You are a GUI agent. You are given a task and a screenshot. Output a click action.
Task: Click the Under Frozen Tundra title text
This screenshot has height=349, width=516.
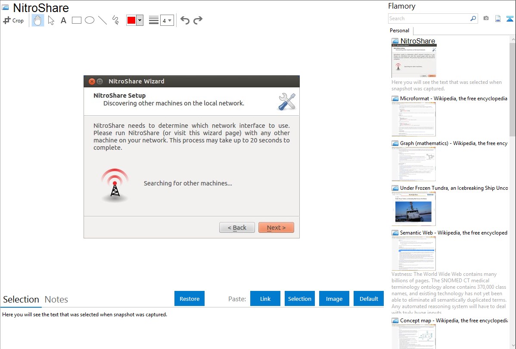click(454, 188)
